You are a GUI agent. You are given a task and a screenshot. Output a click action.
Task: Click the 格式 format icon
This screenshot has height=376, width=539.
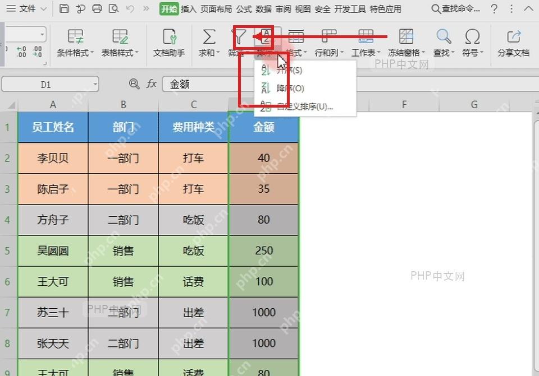pos(296,37)
